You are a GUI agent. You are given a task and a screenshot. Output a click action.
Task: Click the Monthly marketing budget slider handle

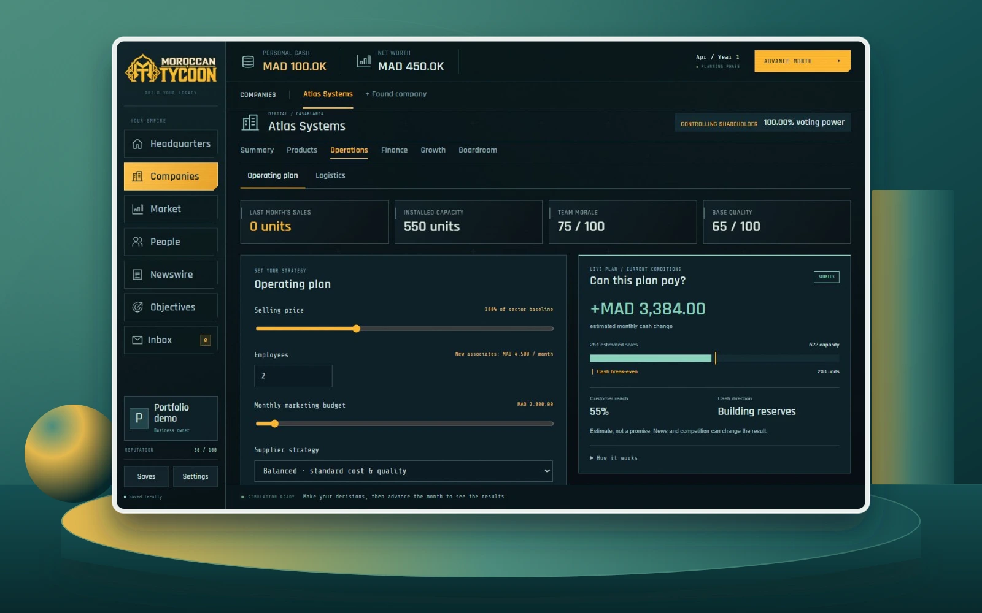274,424
